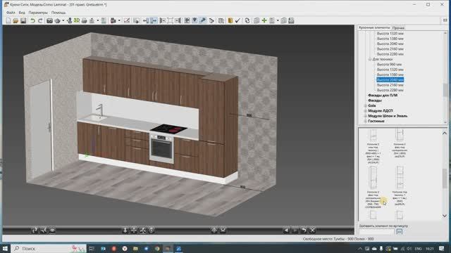Open the Windows Start menu
Image resolution: width=451 pixels, height=253 pixels.
tap(5, 248)
